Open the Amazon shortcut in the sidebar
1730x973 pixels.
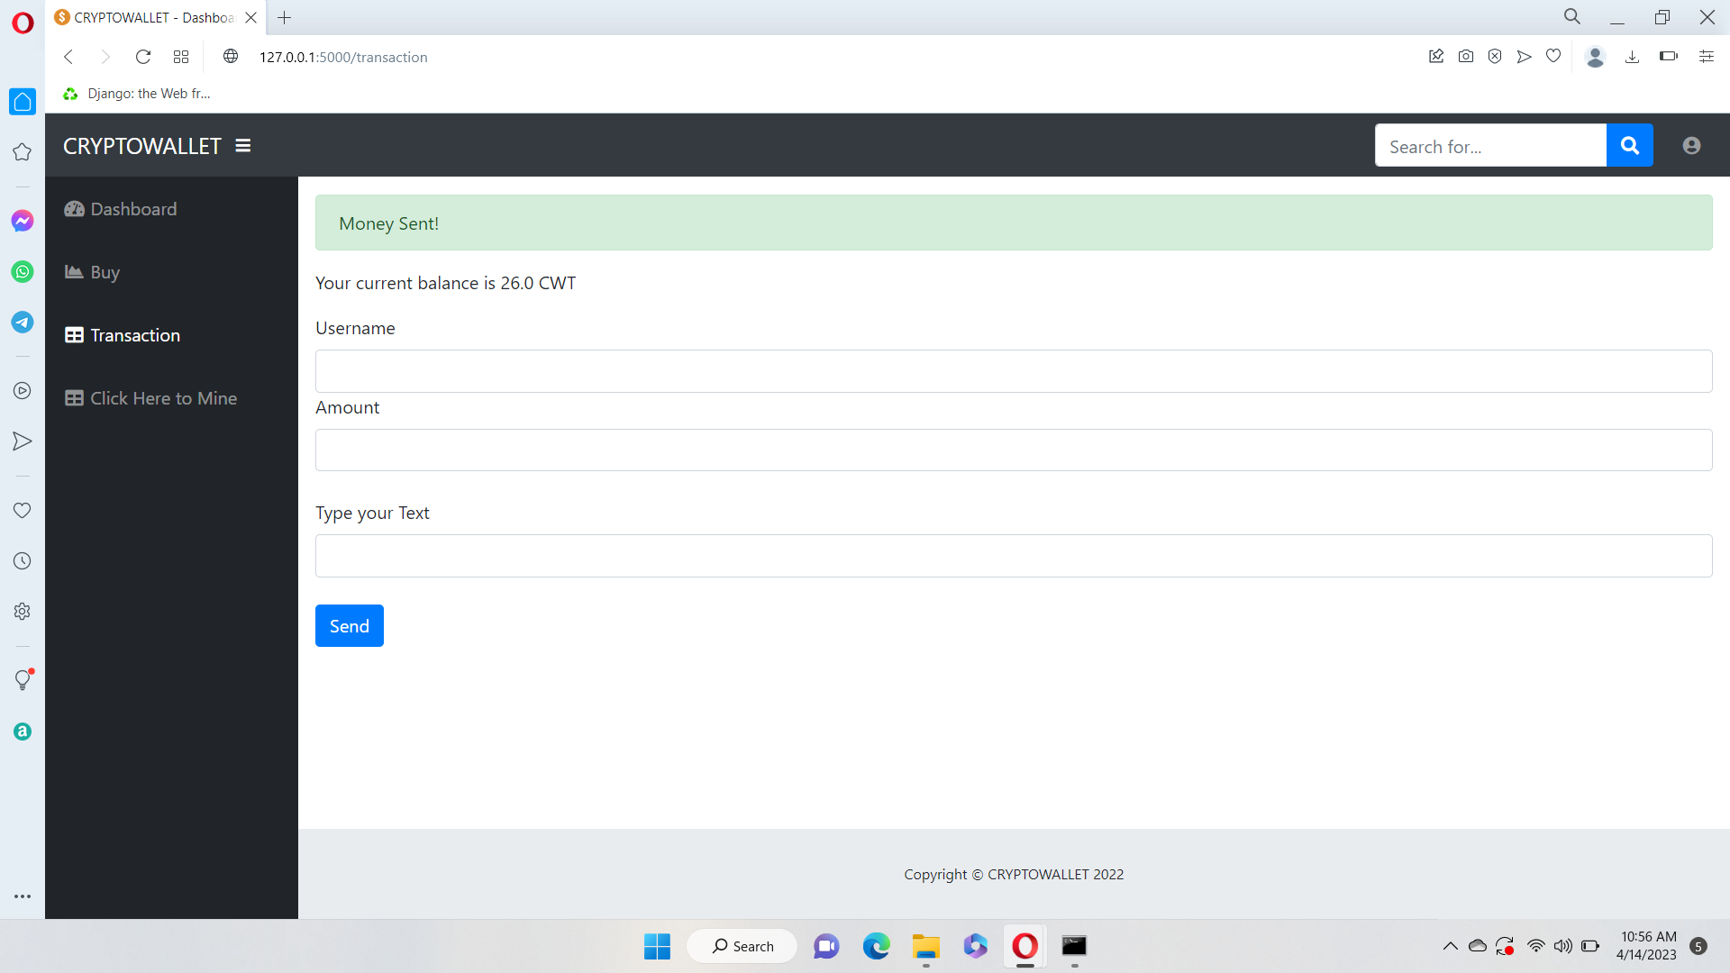click(x=22, y=731)
